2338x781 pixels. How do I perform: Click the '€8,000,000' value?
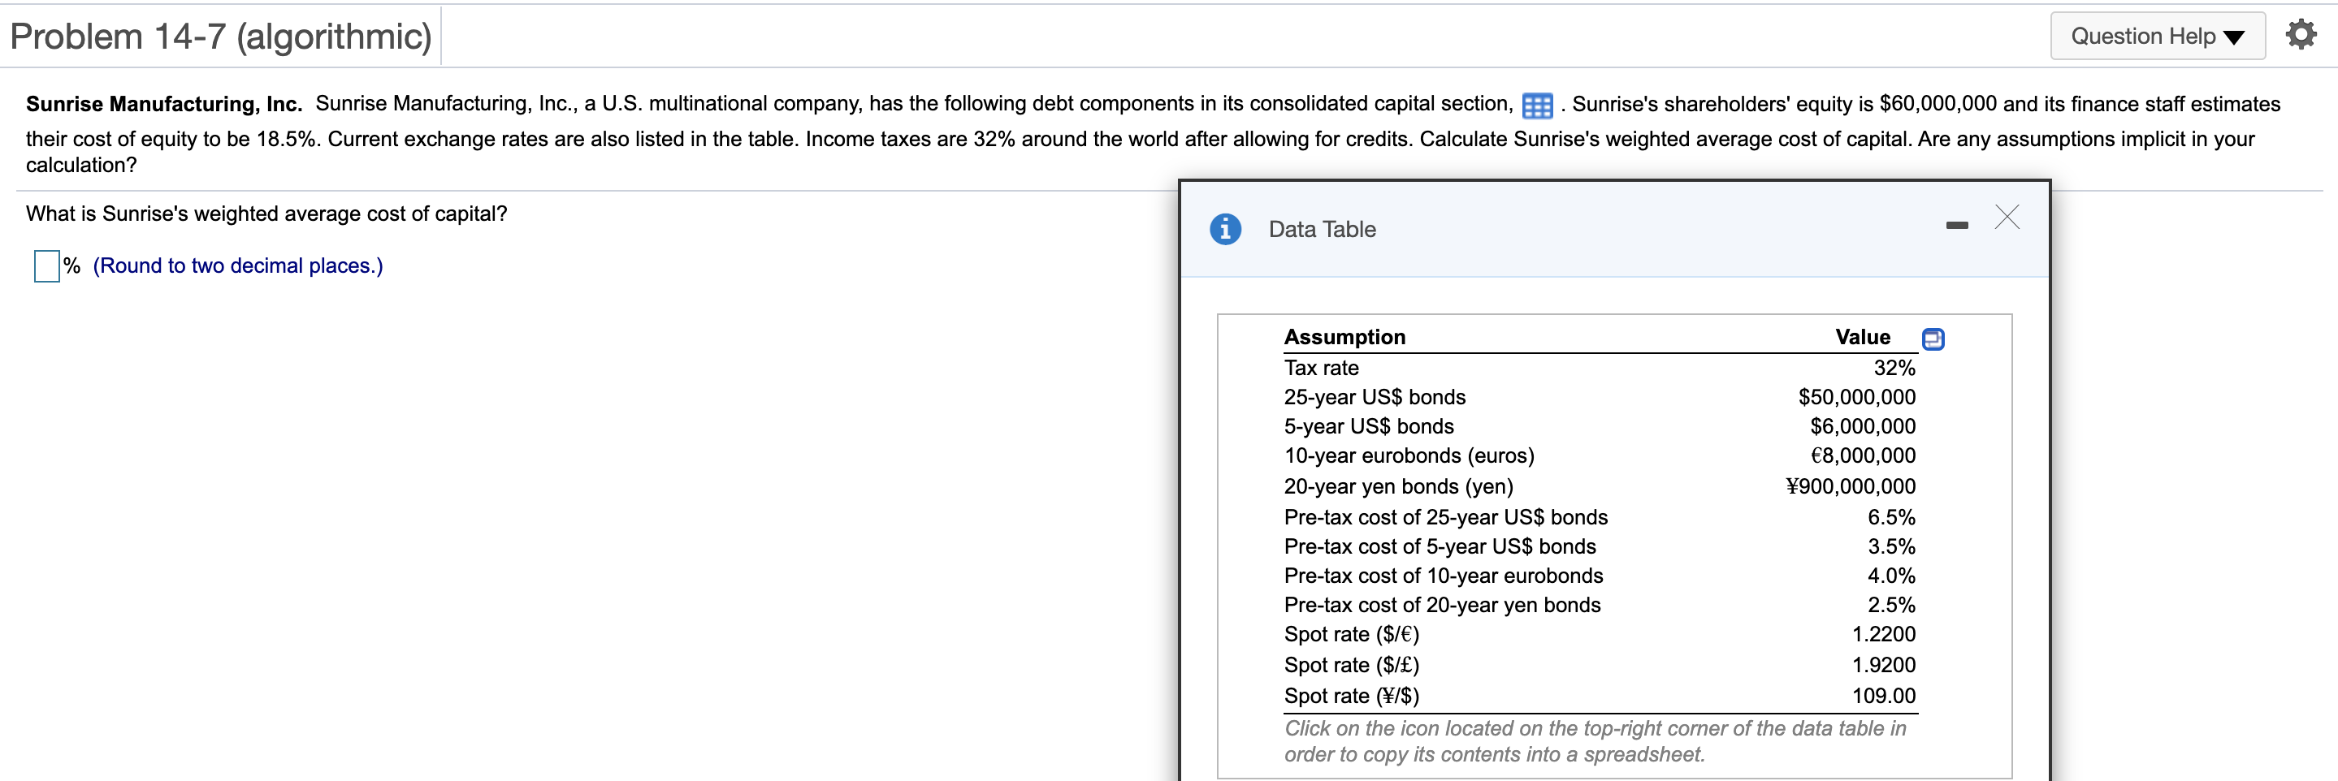[x=1863, y=455]
